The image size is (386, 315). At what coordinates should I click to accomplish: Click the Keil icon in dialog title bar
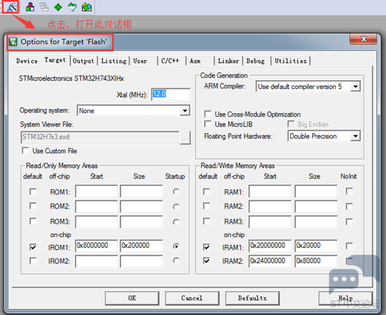(x=13, y=42)
